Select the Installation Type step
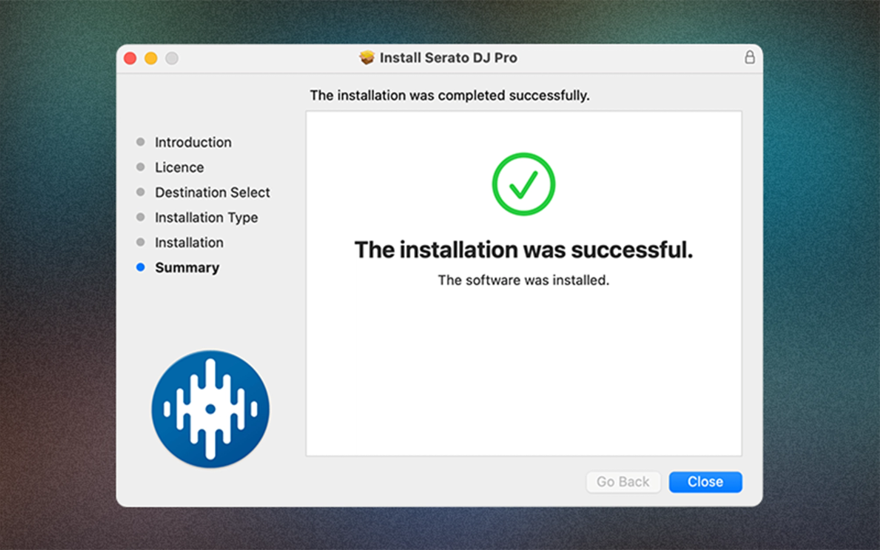 (x=206, y=217)
